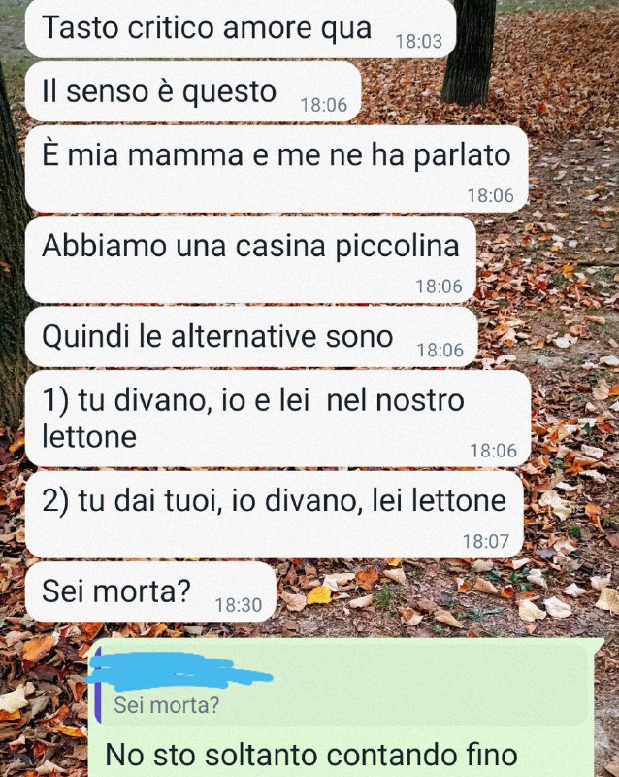This screenshot has height=777, width=619.
Task: Click the 18:30 timestamp next to 'Sei morta?'
Action: [x=239, y=605]
